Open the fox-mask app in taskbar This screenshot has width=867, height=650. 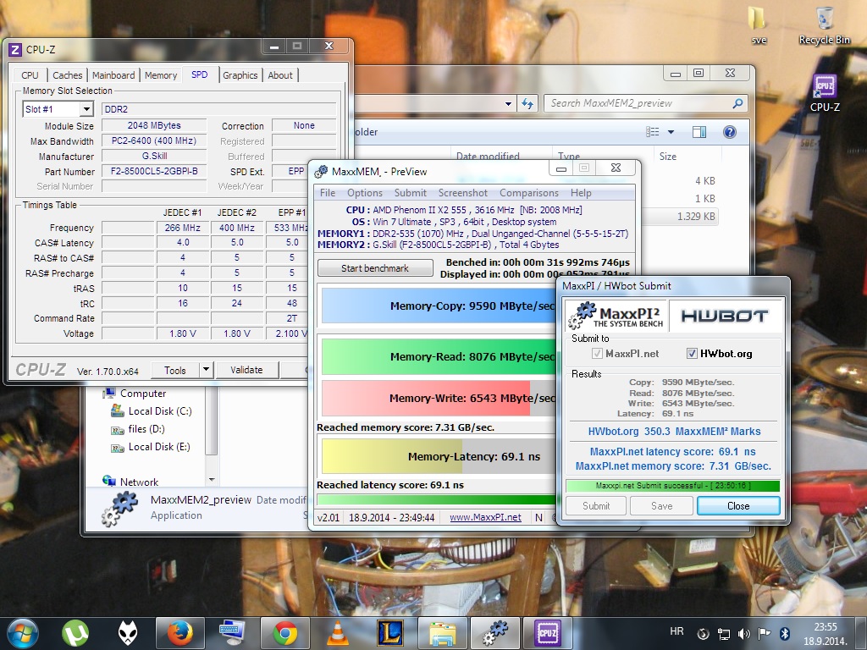pos(128,633)
